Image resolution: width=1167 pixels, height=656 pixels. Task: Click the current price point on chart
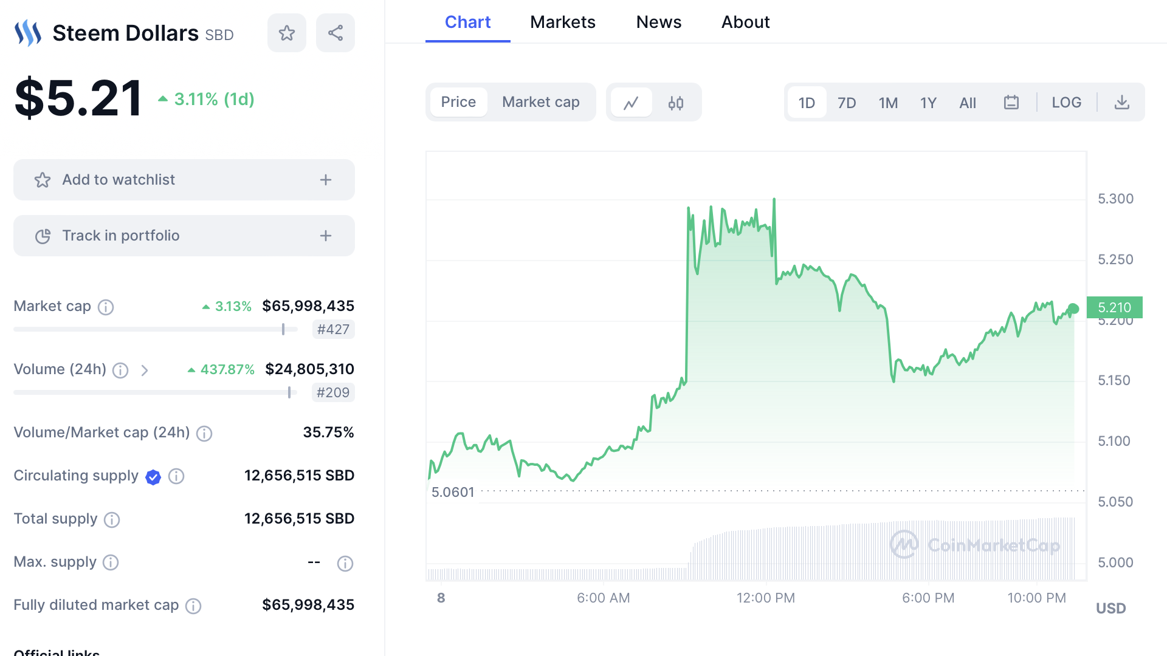[x=1073, y=309]
